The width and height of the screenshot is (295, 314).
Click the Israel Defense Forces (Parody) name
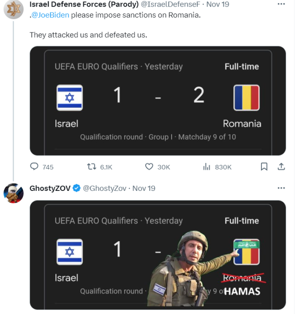(84, 4)
